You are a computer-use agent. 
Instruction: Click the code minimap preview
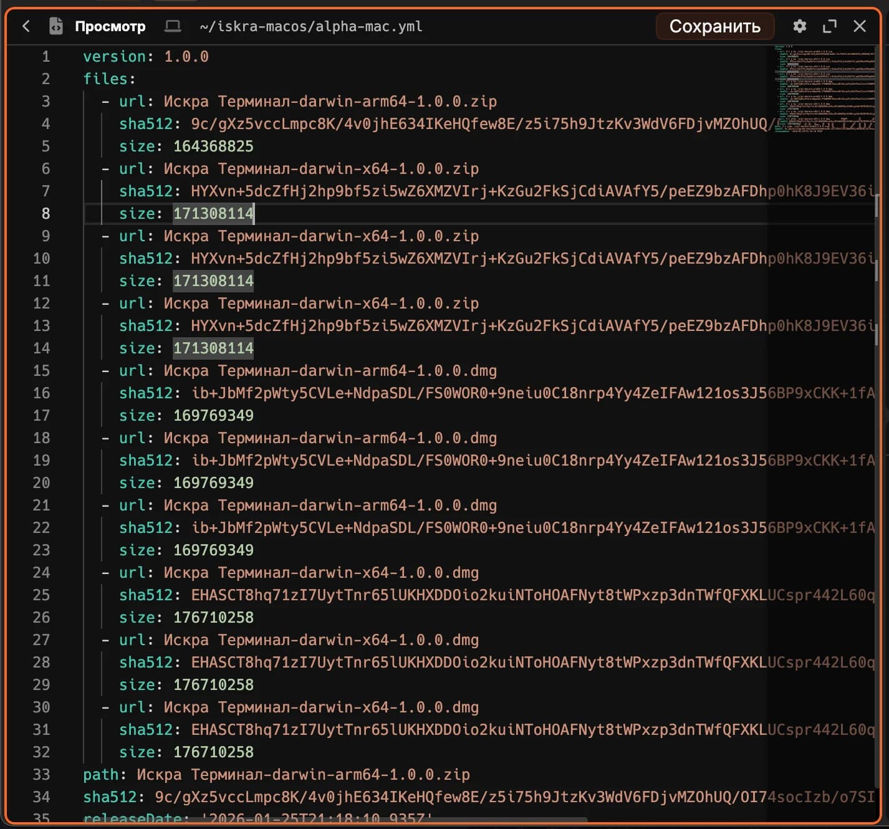click(824, 87)
